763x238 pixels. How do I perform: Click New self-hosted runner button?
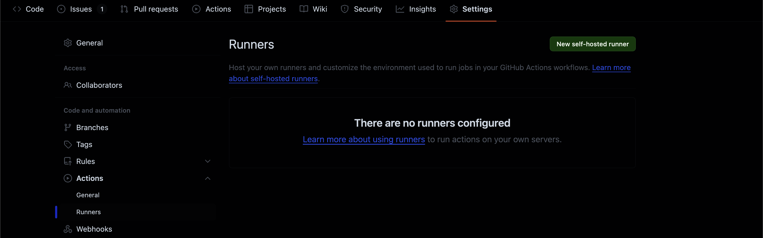(x=592, y=44)
